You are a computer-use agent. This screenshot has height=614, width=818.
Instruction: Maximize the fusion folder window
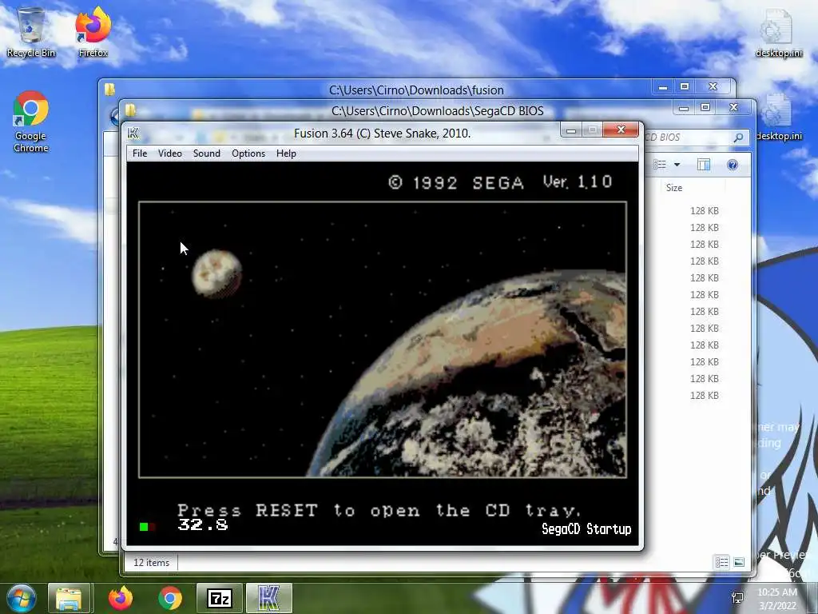pos(685,86)
